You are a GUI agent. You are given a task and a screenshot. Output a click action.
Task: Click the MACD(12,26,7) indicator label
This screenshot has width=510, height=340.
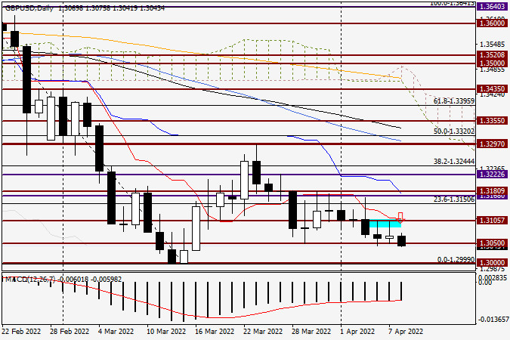pyautogui.click(x=29, y=279)
